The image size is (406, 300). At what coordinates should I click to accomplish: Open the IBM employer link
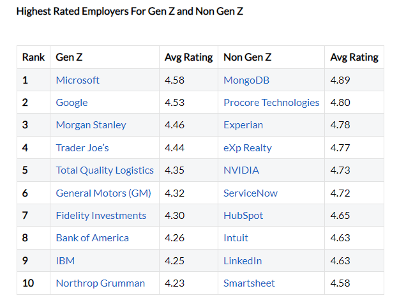65,260
